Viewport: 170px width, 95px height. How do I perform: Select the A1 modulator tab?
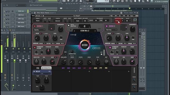click(x=84, y=68)
